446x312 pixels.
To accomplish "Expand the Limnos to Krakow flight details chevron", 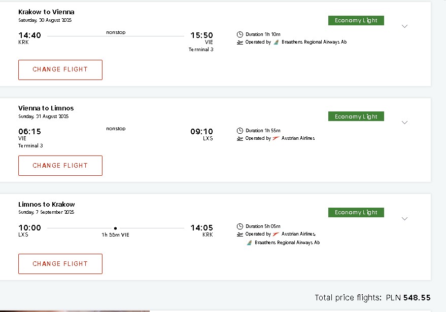I will click(404, 219).
